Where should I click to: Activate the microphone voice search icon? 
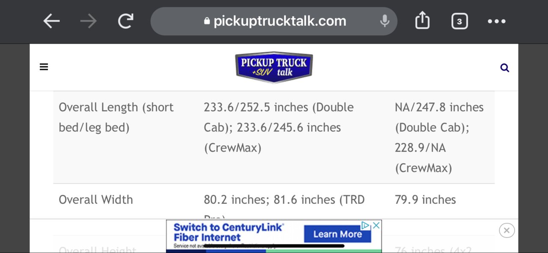384,21
